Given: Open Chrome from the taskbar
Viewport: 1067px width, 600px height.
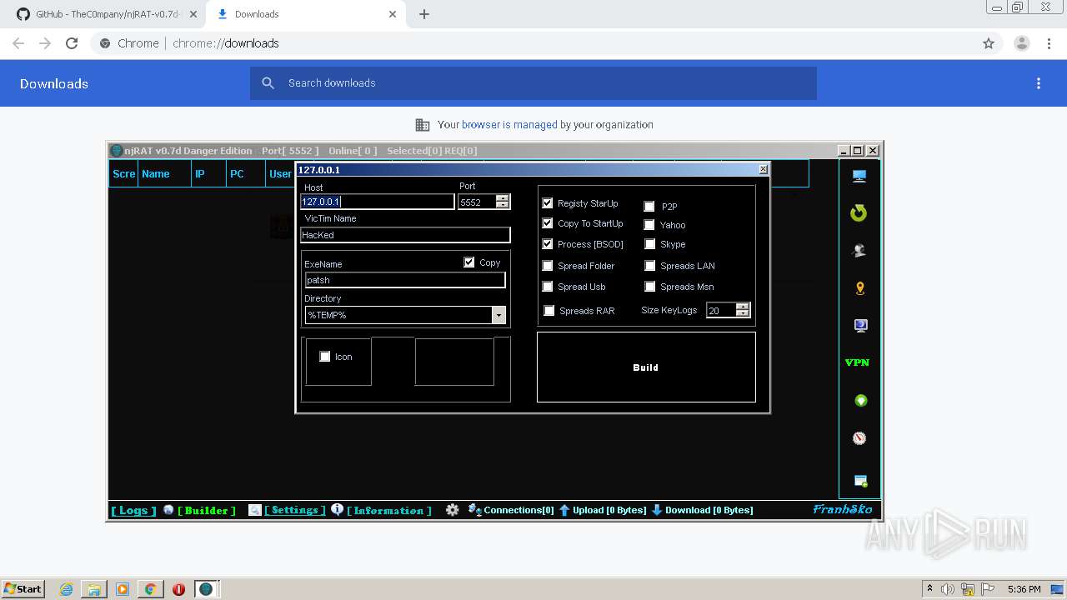Looking at the screenshot, I should click(150, 589).
